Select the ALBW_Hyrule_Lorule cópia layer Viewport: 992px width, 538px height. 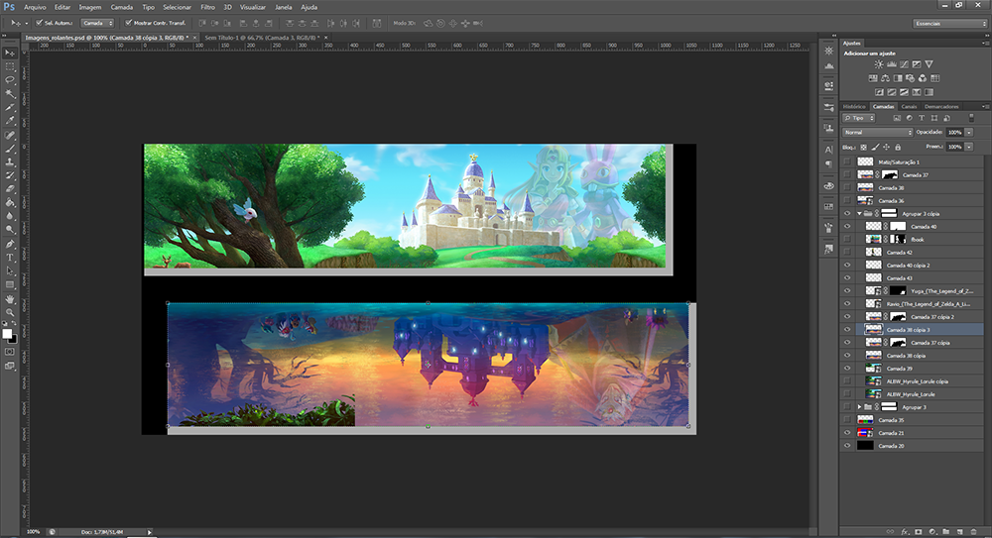[920, 381]
